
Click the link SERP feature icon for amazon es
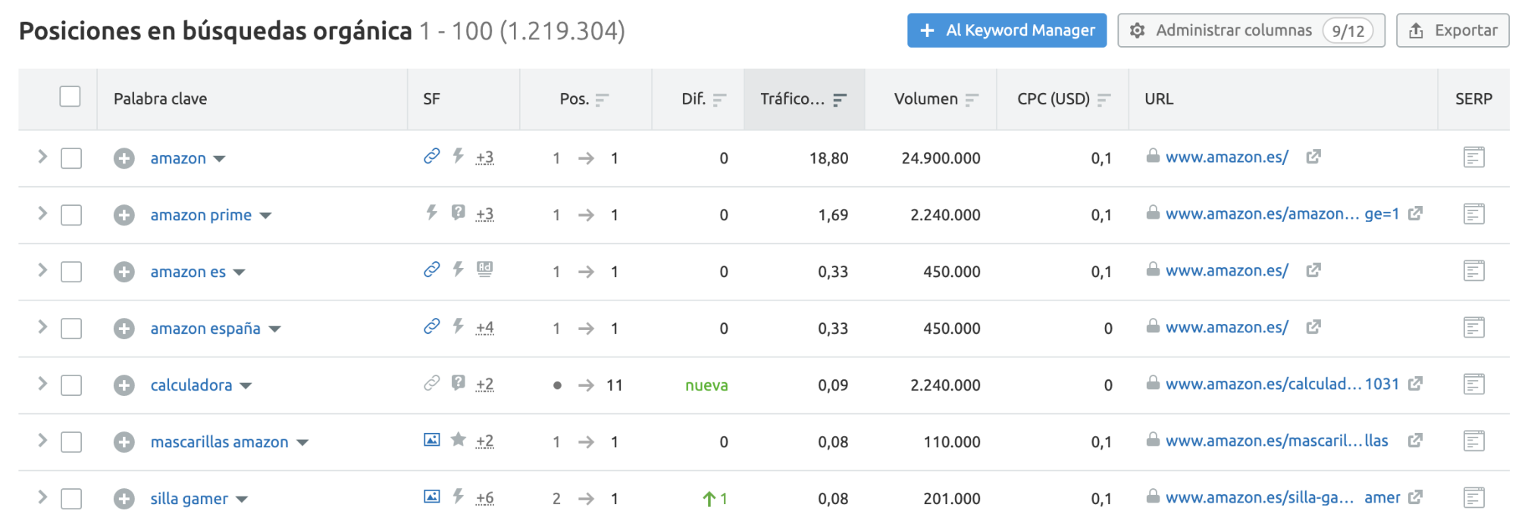coord(431,269)
